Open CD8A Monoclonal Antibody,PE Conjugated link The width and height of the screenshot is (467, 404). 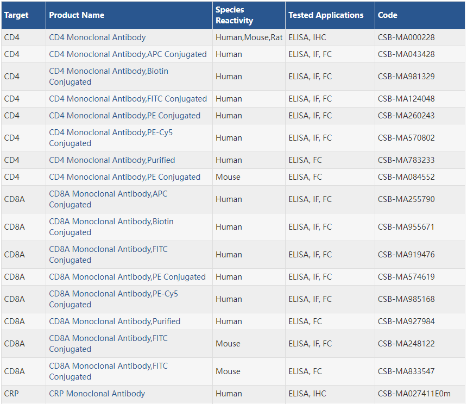click(x=127, y=277)
